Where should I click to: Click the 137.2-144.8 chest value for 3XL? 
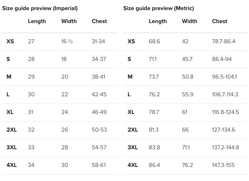225,147
